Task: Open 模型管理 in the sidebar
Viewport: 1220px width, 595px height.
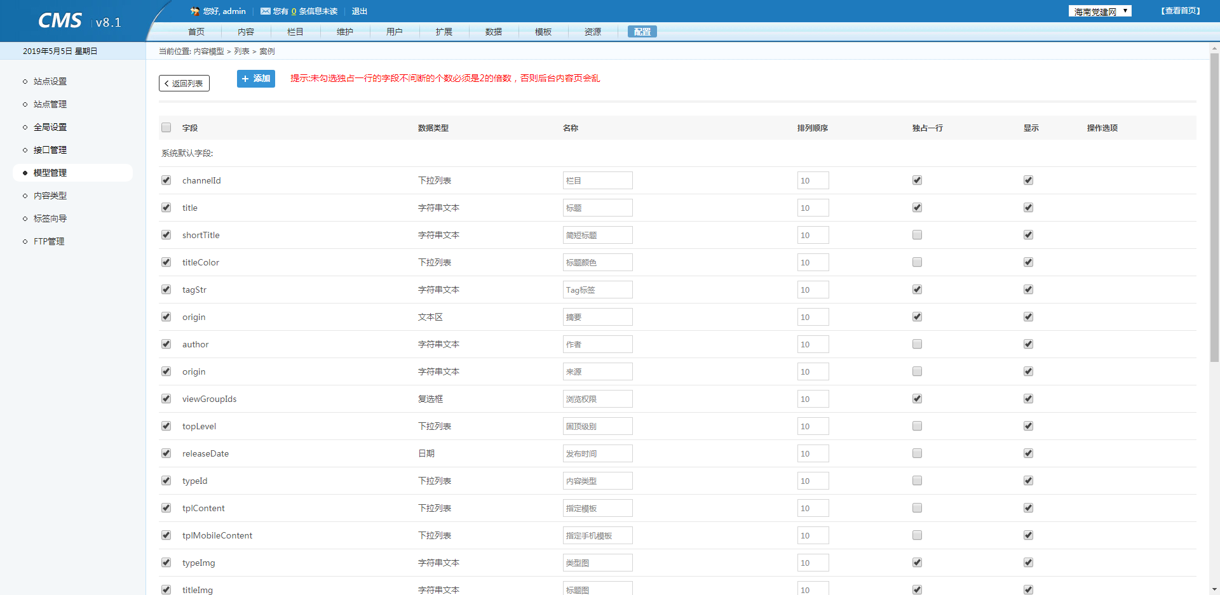Action: [50, 173]
